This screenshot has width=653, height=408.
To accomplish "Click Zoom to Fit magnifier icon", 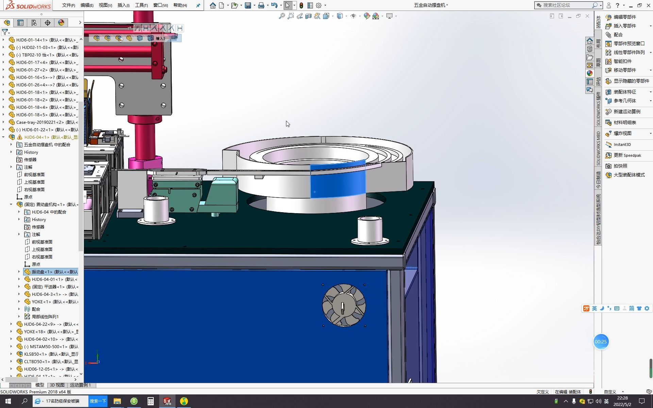I will (282, 16).
